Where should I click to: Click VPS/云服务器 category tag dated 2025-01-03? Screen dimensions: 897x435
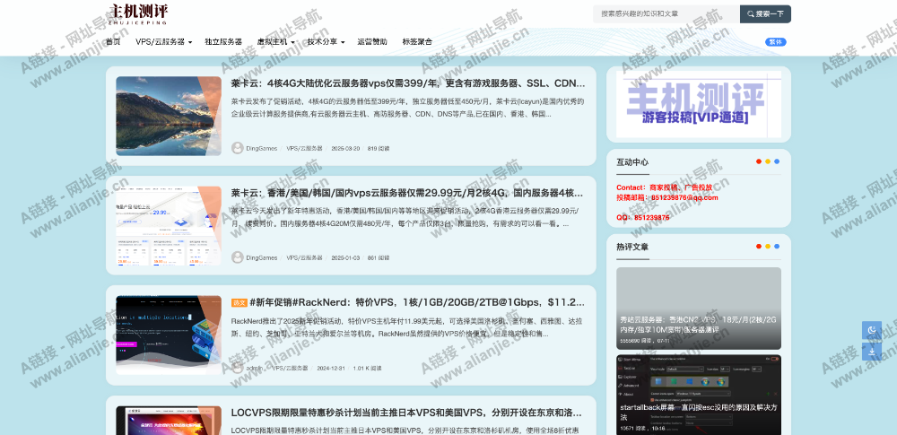click(x=304, y=257)
